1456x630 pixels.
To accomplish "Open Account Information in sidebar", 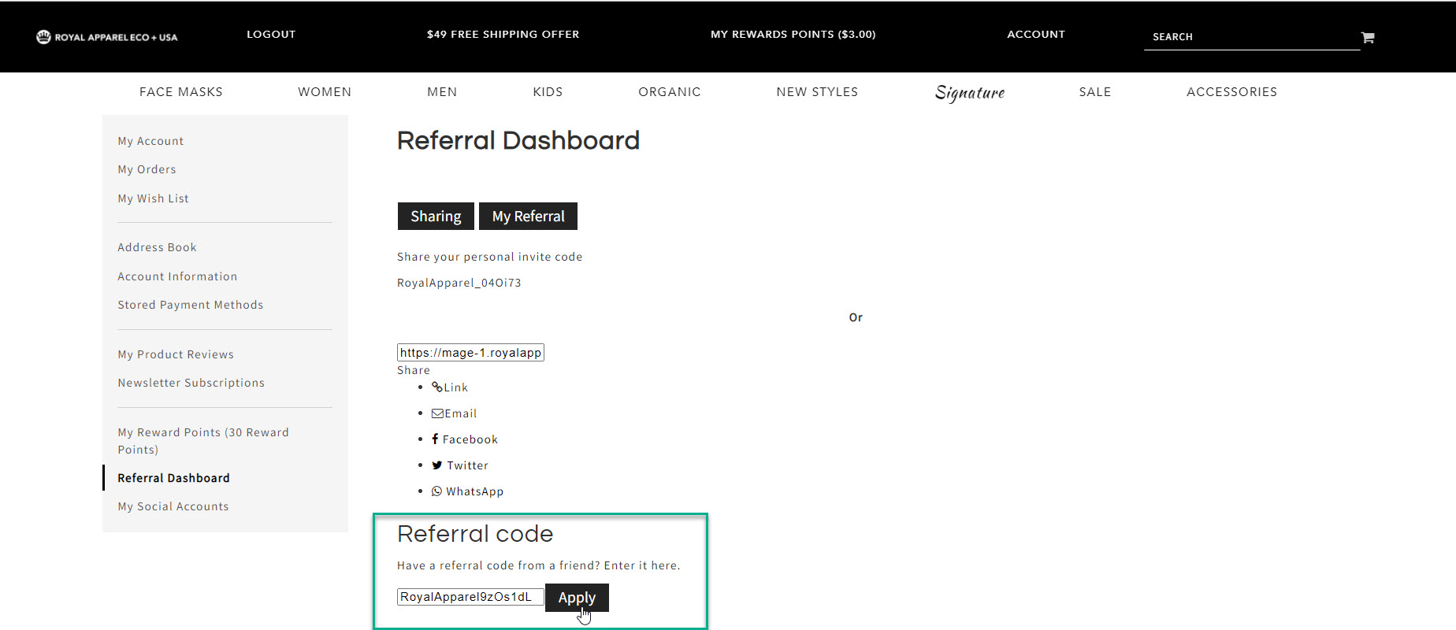I will click(x=177, y=276).
